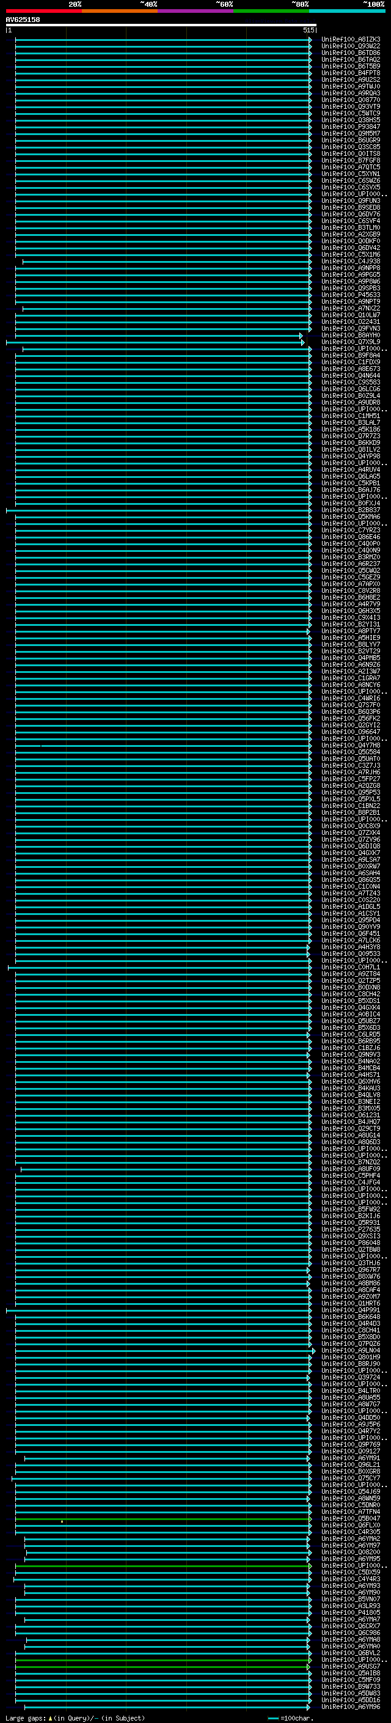Select the AV625158 query sequence bar
Image resolution: width=391 pixels, height=1723 pixels.
[161, 24]
